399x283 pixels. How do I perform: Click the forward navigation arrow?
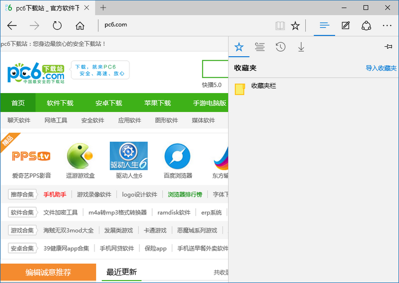(34, 25)
